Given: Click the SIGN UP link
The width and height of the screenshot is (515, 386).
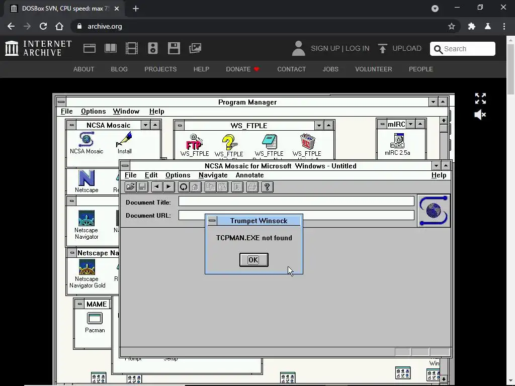Looking at the screenshot, I should (x=325, y=48).
